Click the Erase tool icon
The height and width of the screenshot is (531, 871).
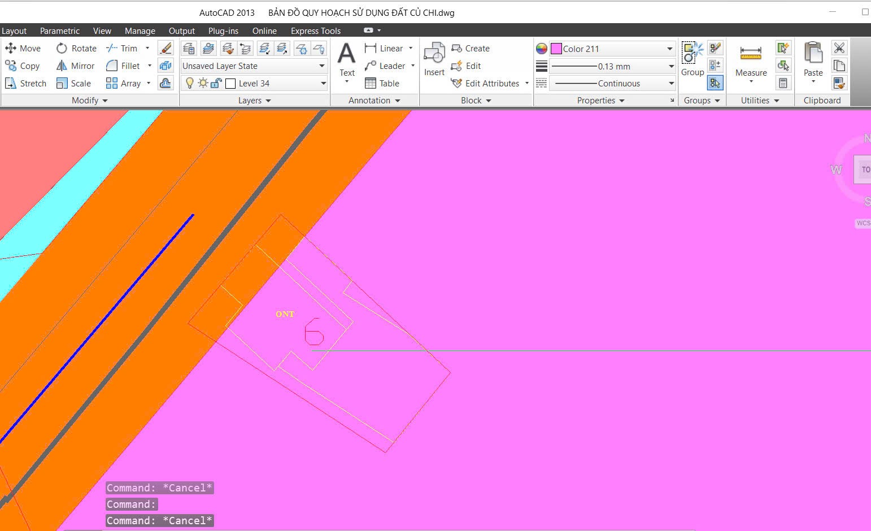tap(166, 49)
